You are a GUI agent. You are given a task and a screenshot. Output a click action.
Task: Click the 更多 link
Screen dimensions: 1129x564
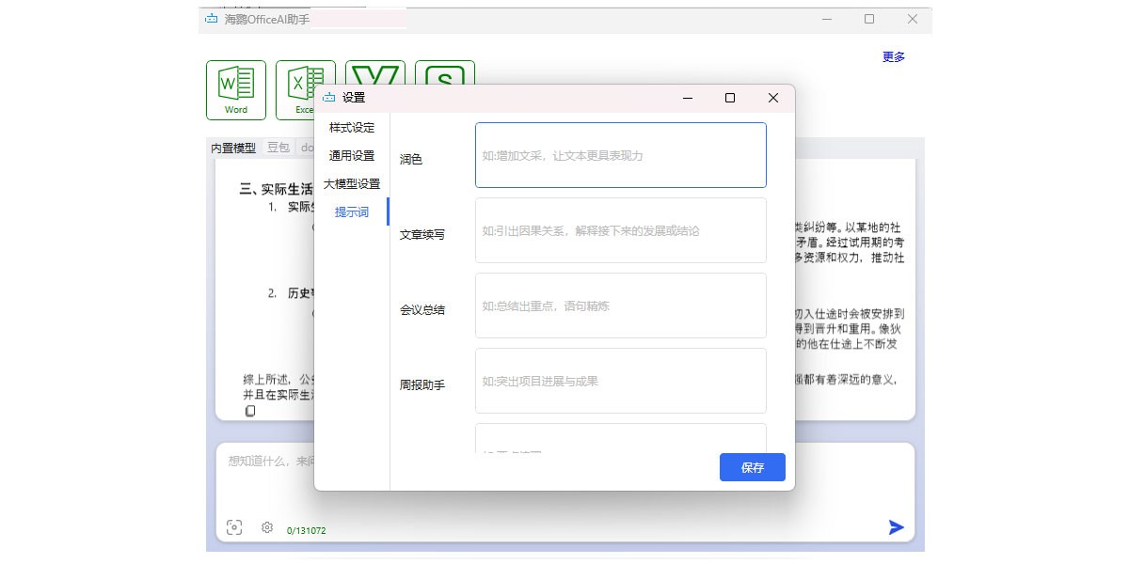coord(893,56)
